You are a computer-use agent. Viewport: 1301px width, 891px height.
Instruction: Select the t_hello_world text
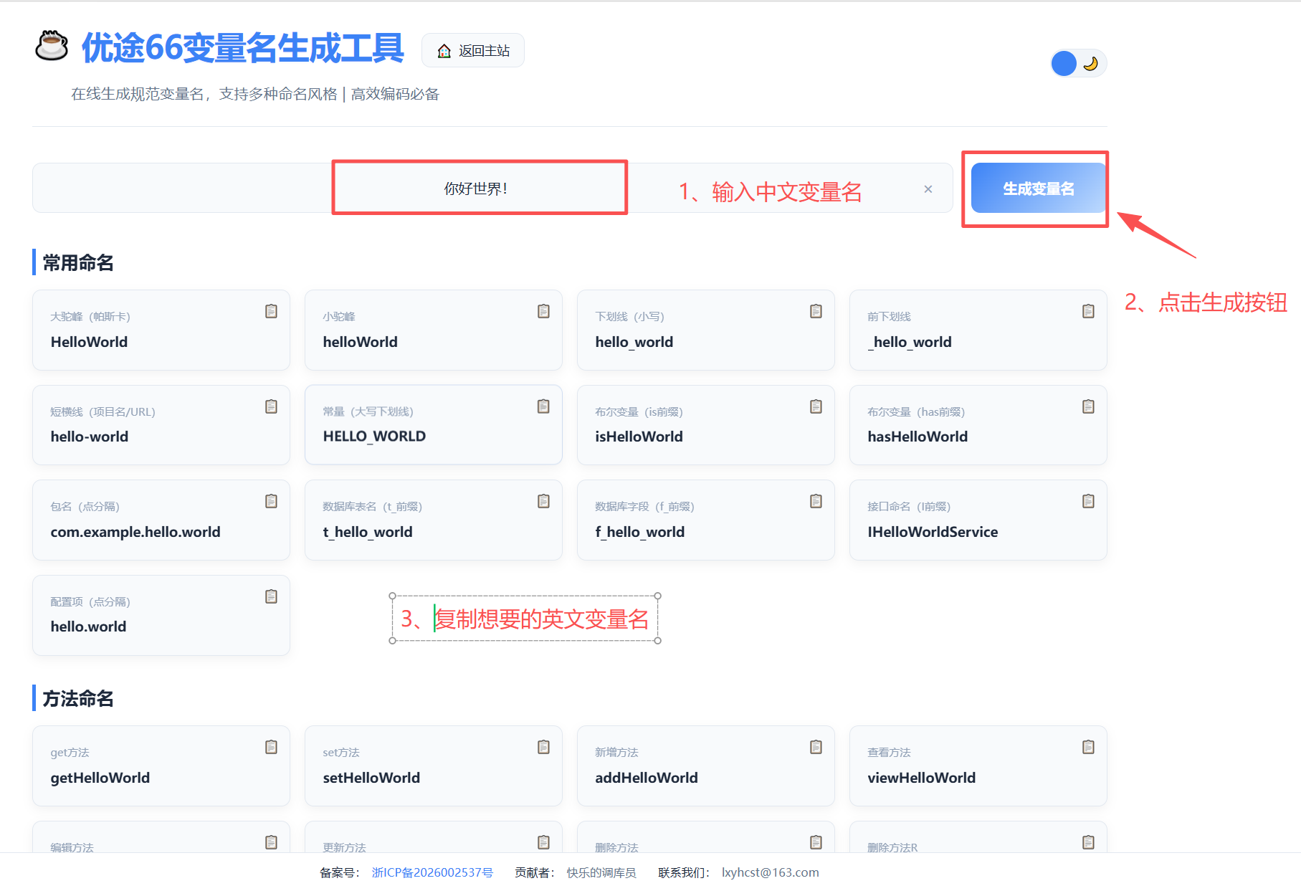coord(368,532)
